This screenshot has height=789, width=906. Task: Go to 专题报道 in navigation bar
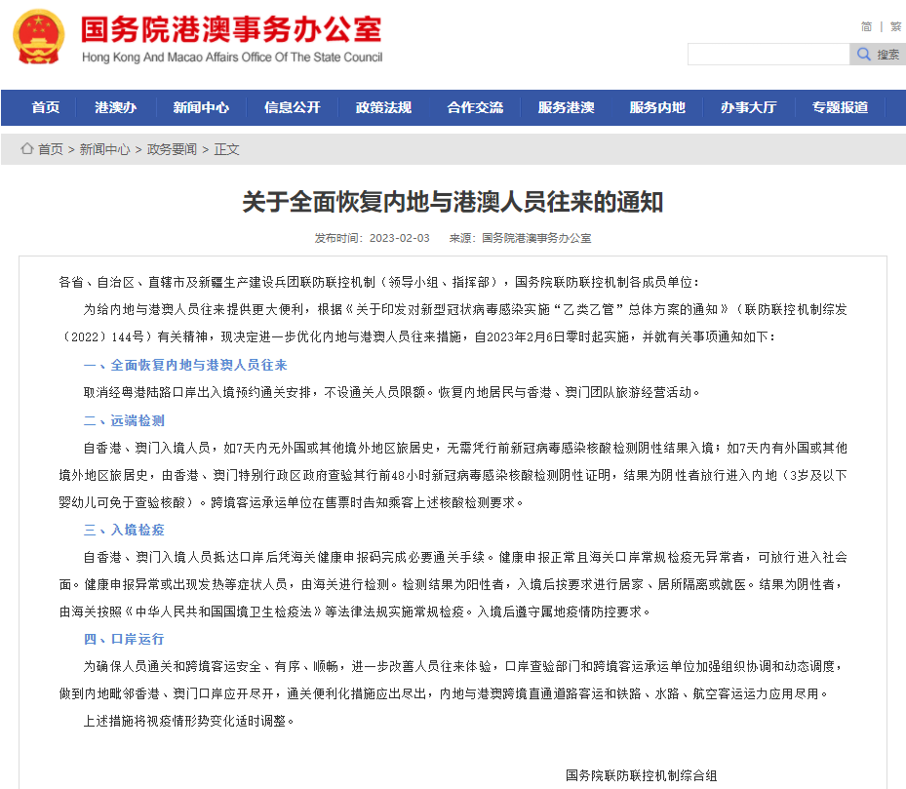click(x=840, y=107)
